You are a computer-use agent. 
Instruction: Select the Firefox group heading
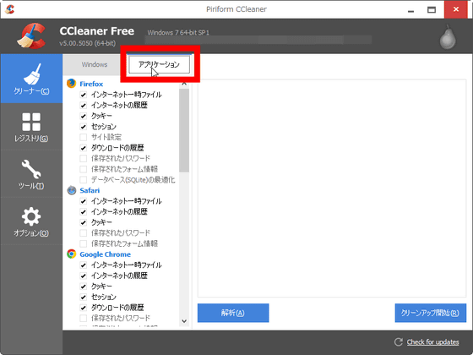pos(91,84)
